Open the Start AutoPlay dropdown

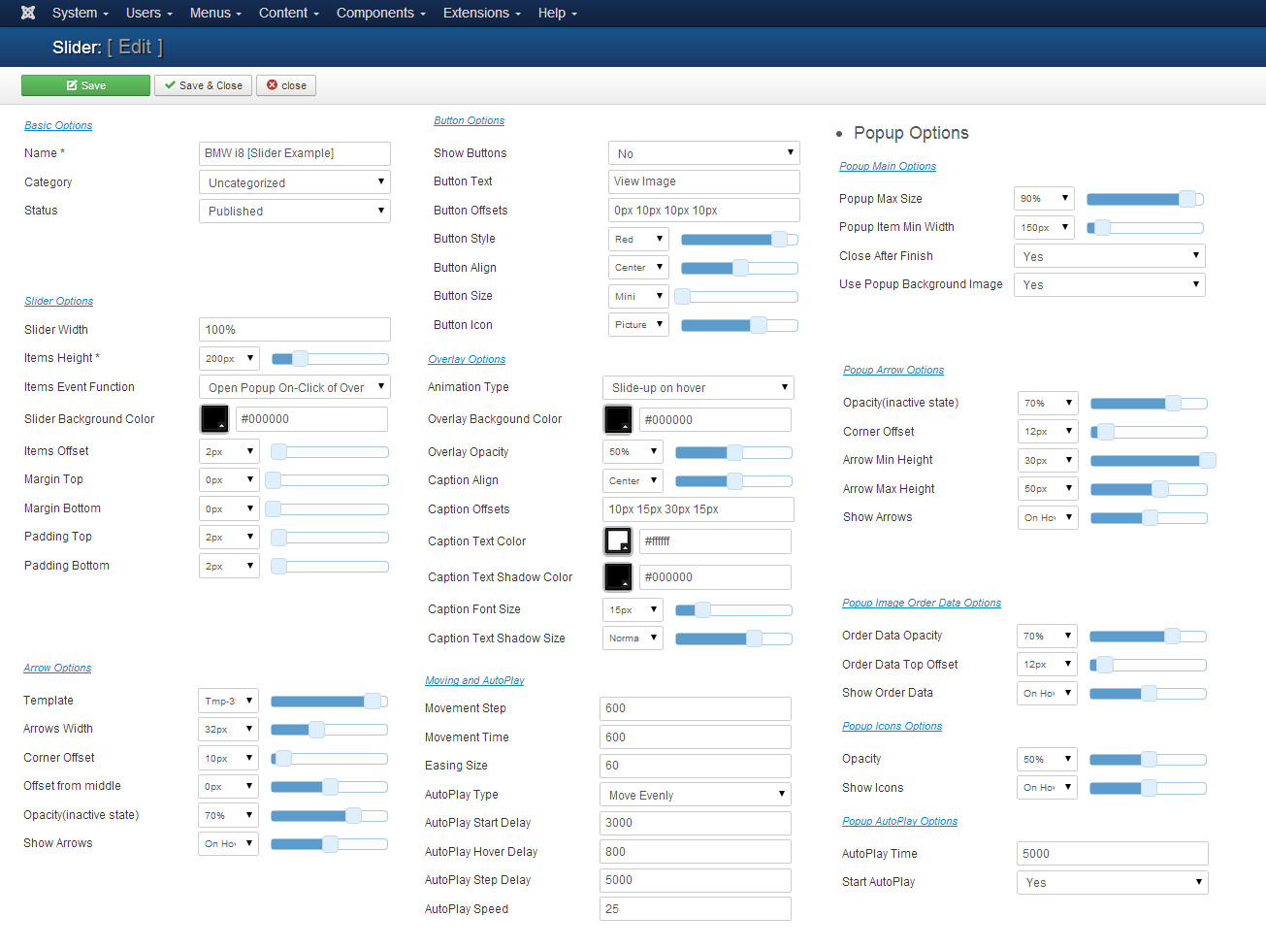click(x=1112, y=883)
